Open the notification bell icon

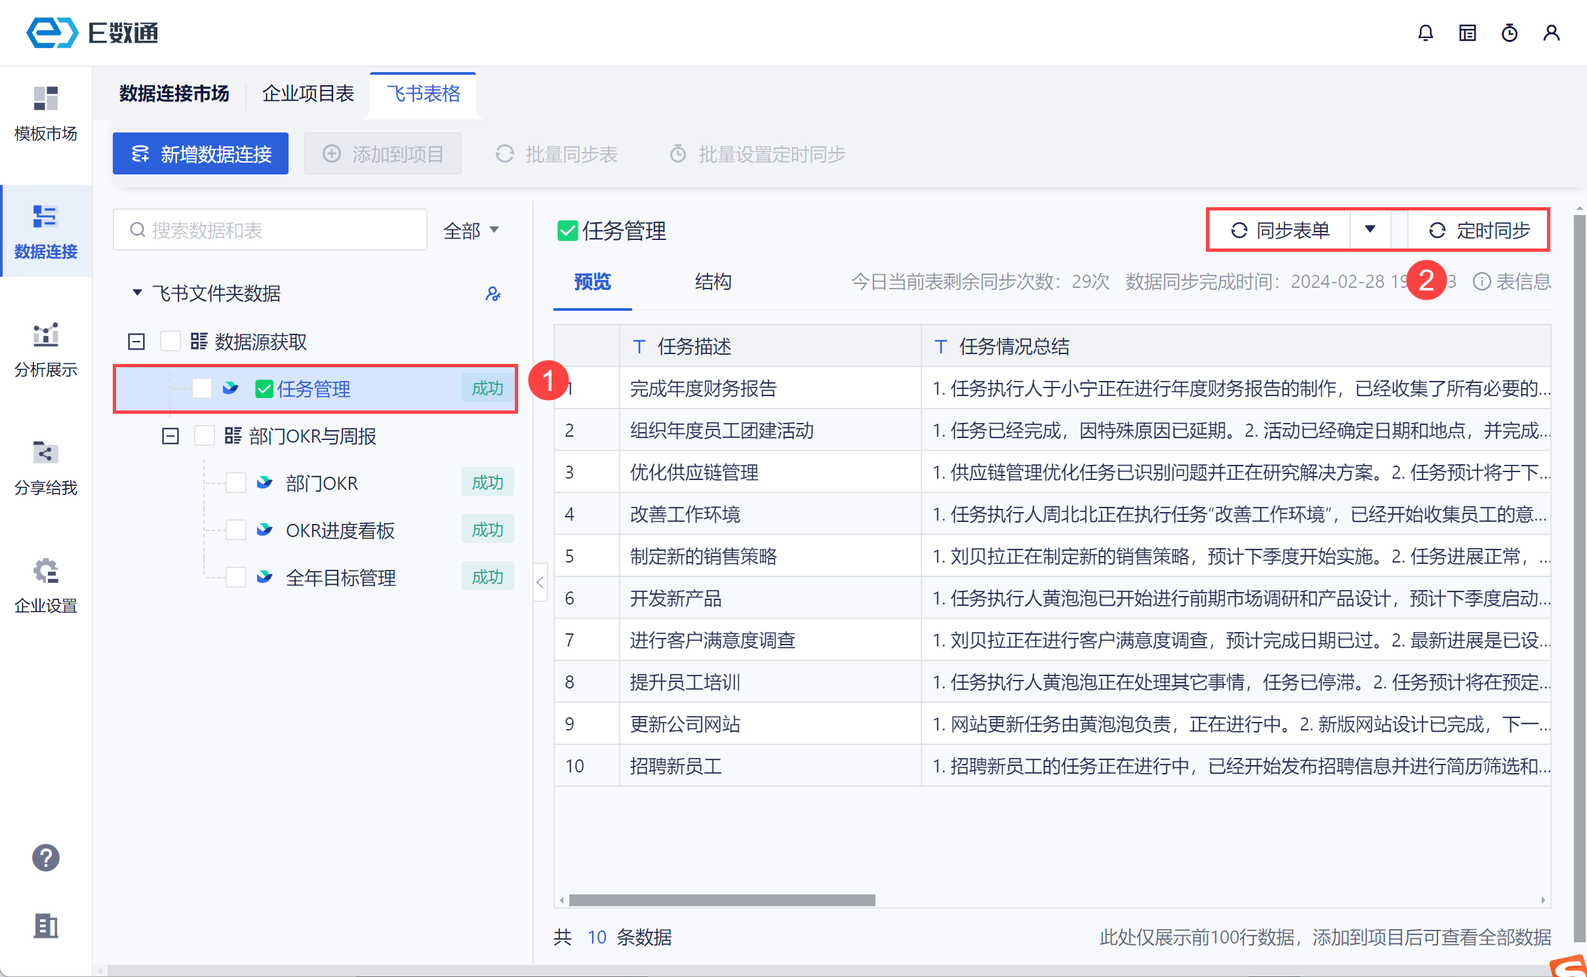[1425, 33]
